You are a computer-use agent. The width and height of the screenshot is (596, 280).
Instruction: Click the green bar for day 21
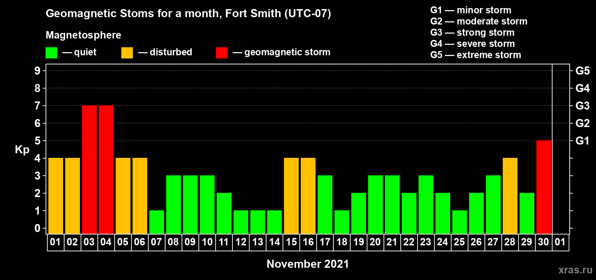tap(392, 205)
